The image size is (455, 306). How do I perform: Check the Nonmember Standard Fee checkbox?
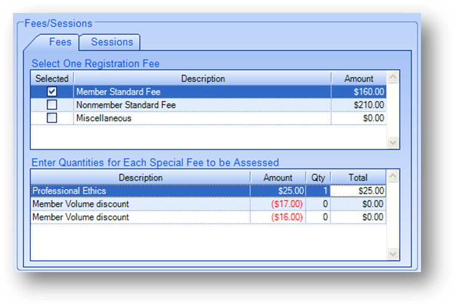click(52, 105)
